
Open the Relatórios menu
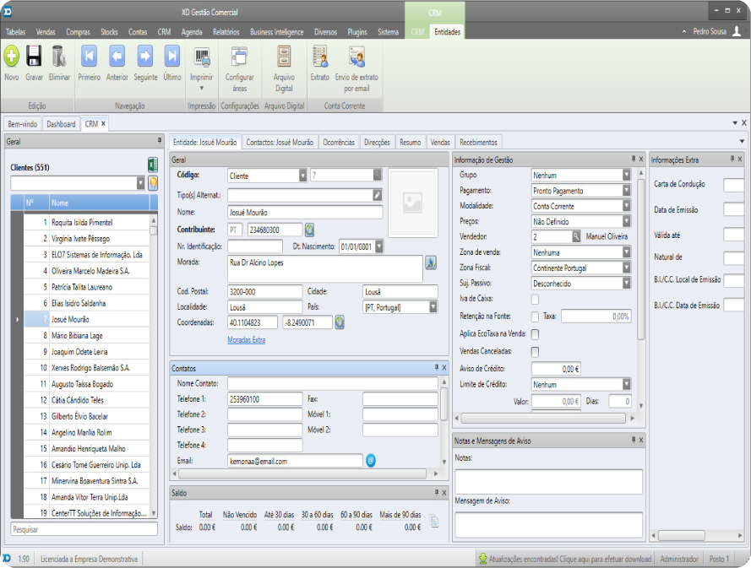226,31
